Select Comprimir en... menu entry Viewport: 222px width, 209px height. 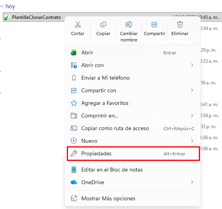coord(132,116)
